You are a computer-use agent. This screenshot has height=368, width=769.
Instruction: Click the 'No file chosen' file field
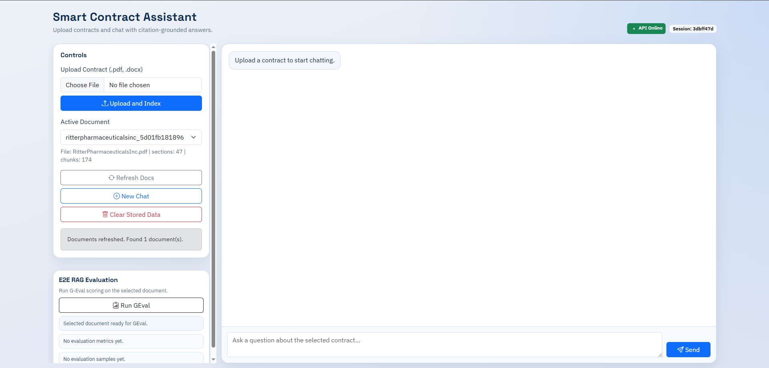click(152, 85)
